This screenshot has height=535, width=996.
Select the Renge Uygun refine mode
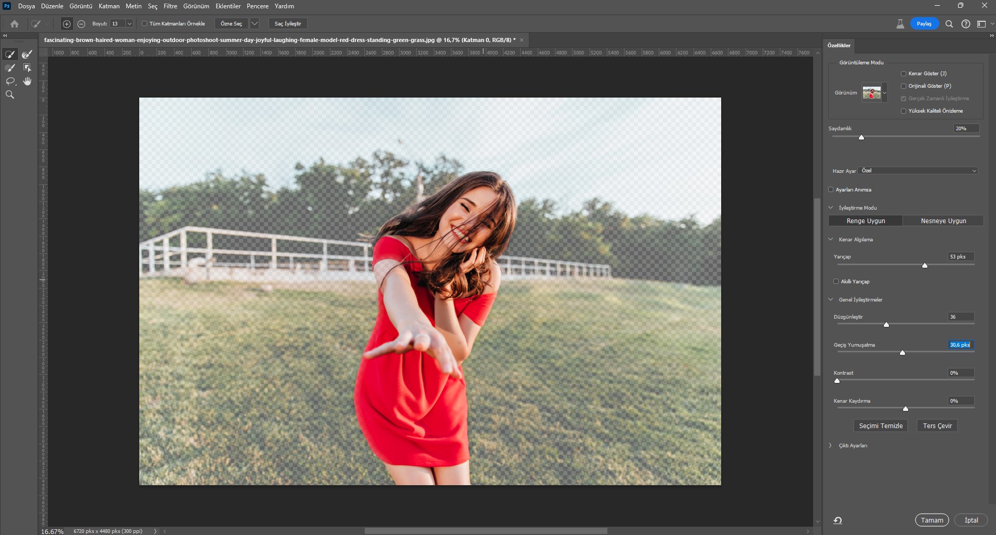(866, 221)
